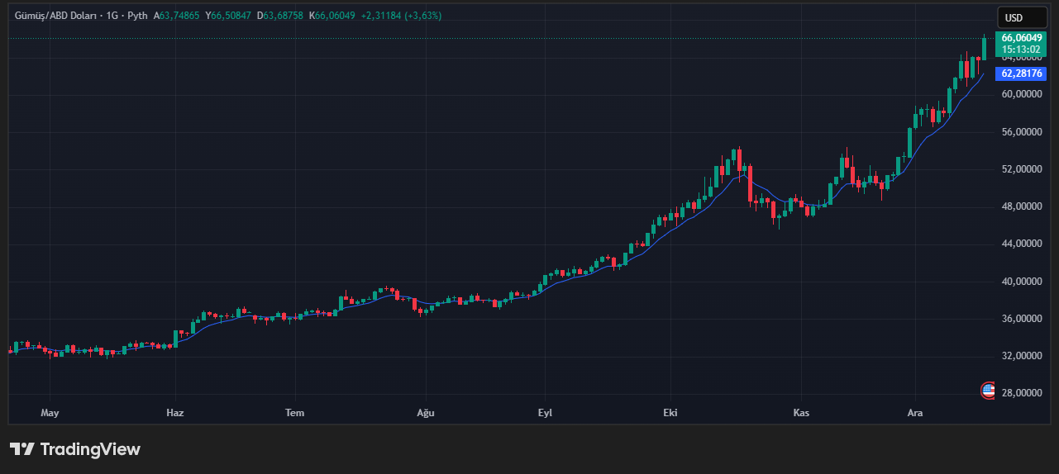The height and width of the screenshot is (474, 1059).
Task: Click the latest green candle at far right
Action: tap(984, 49)
